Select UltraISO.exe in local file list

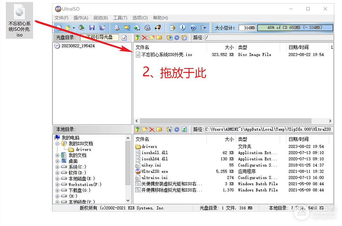[155, 171]
